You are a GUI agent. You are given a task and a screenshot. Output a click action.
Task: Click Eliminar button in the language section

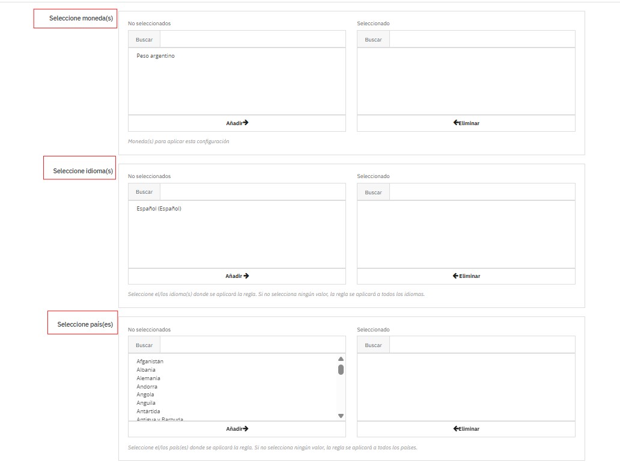[x=466, y=276]
